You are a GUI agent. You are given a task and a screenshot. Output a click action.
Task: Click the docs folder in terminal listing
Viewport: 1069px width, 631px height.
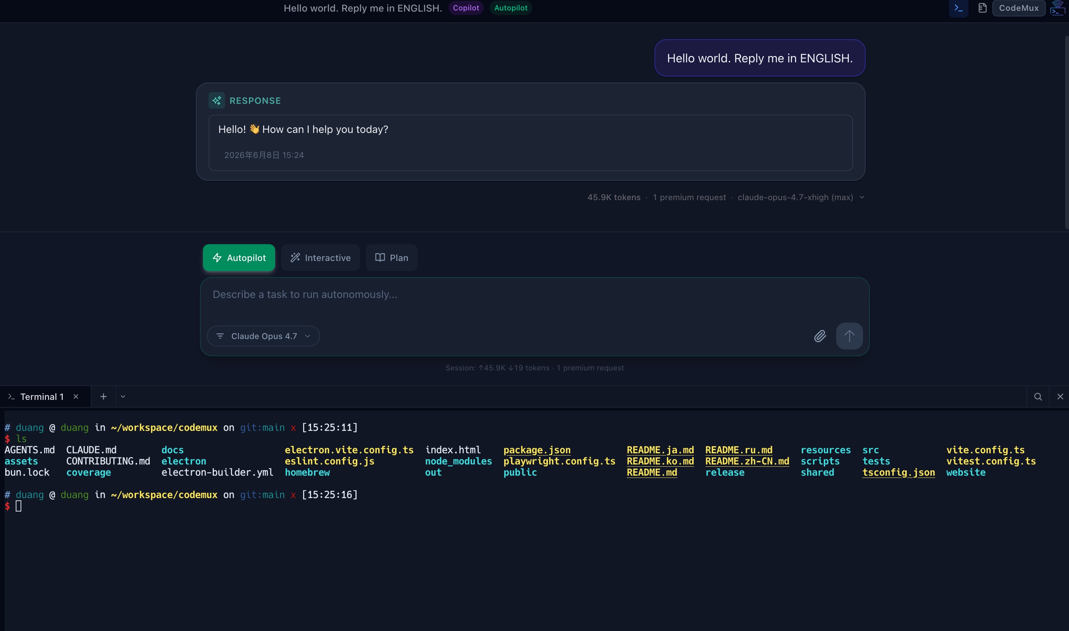(x=172, y=450)
